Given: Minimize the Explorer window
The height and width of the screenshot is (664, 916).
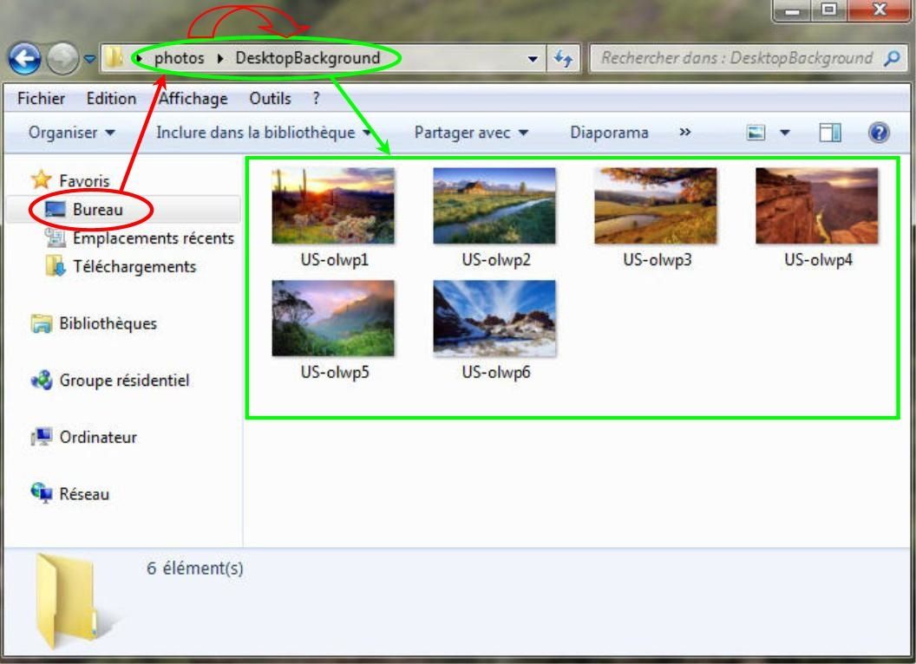Looking at the screenshot, I should (x=792, y=10).
